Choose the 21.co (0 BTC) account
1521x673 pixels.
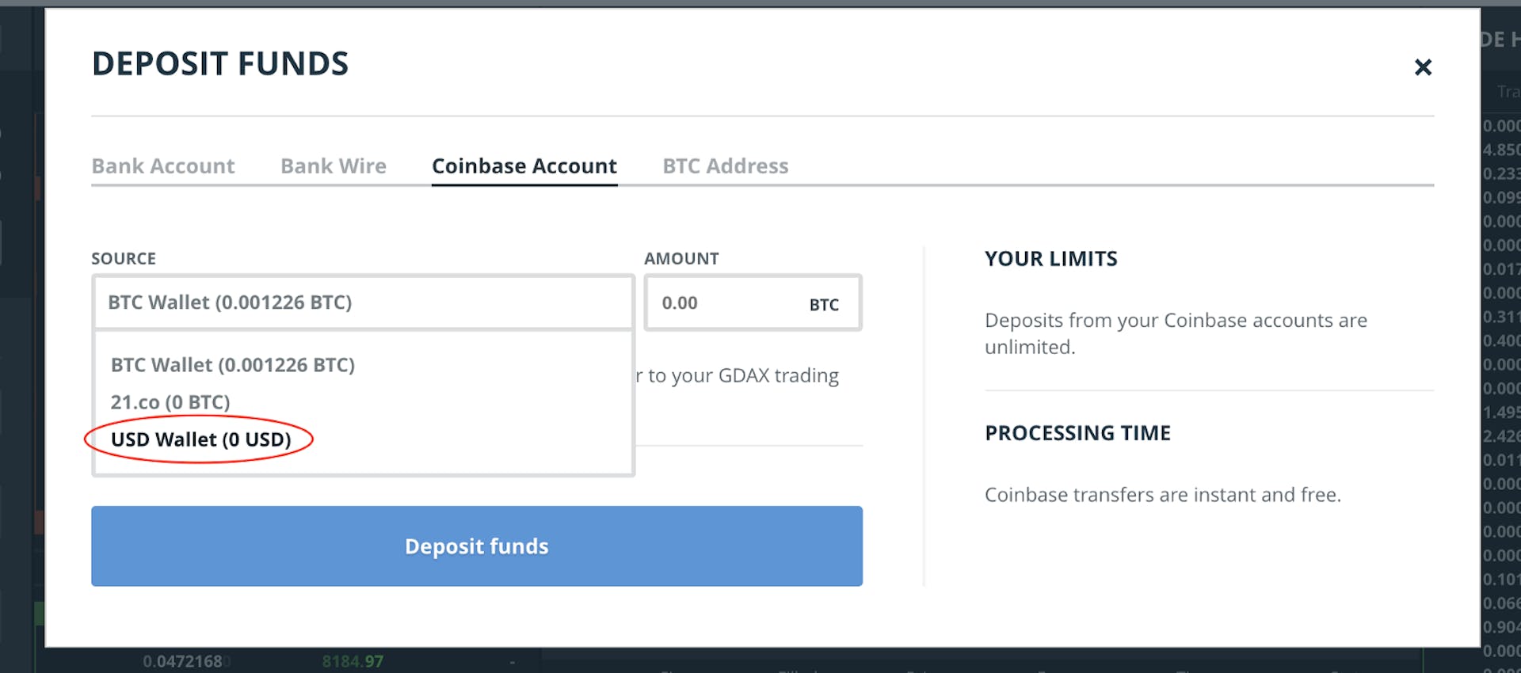click(170, 401)
